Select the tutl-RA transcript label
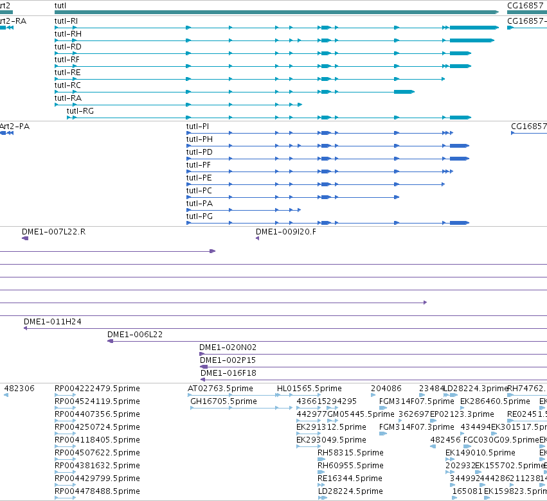Screen dimensions: 547x501 pos(67,98)
